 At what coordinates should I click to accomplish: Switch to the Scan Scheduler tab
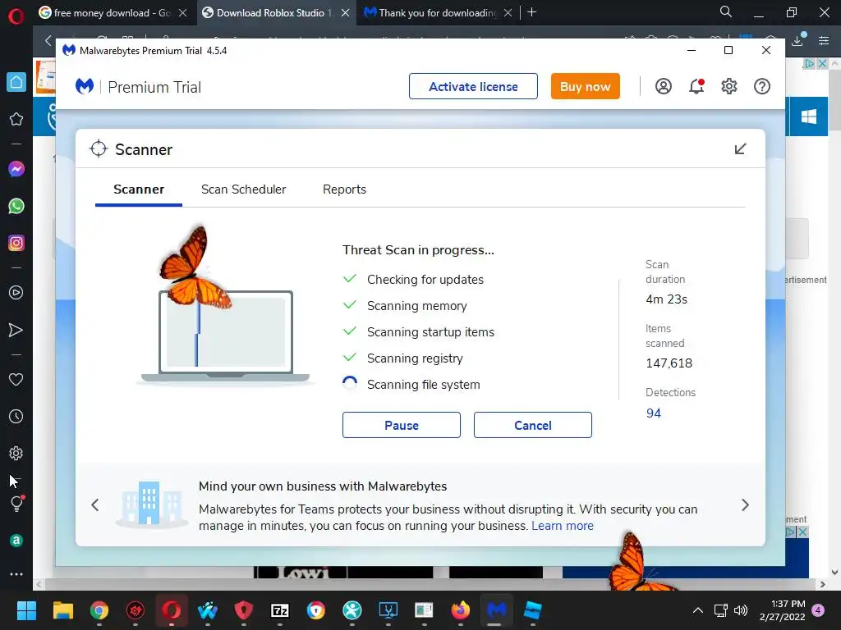[243, 189]
